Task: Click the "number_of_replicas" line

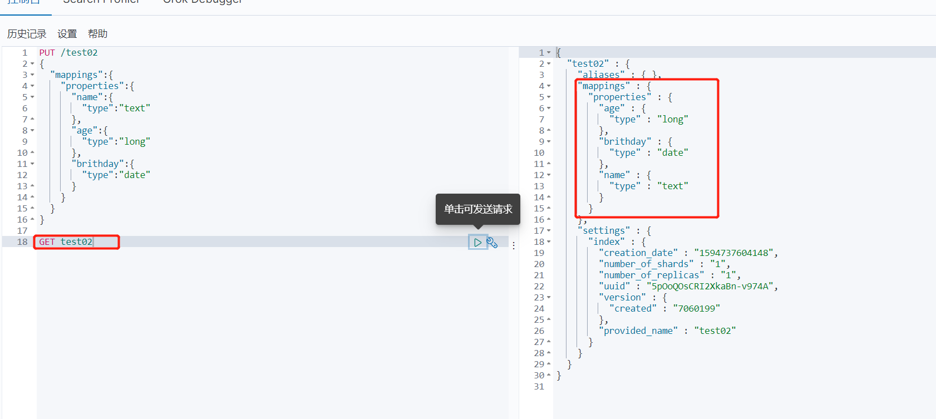Action: [670, 275]
